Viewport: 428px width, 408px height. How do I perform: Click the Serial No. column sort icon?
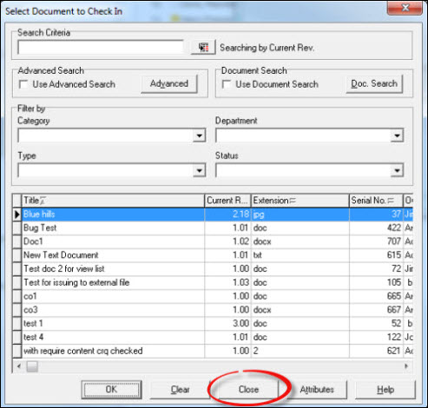[391, 201]
